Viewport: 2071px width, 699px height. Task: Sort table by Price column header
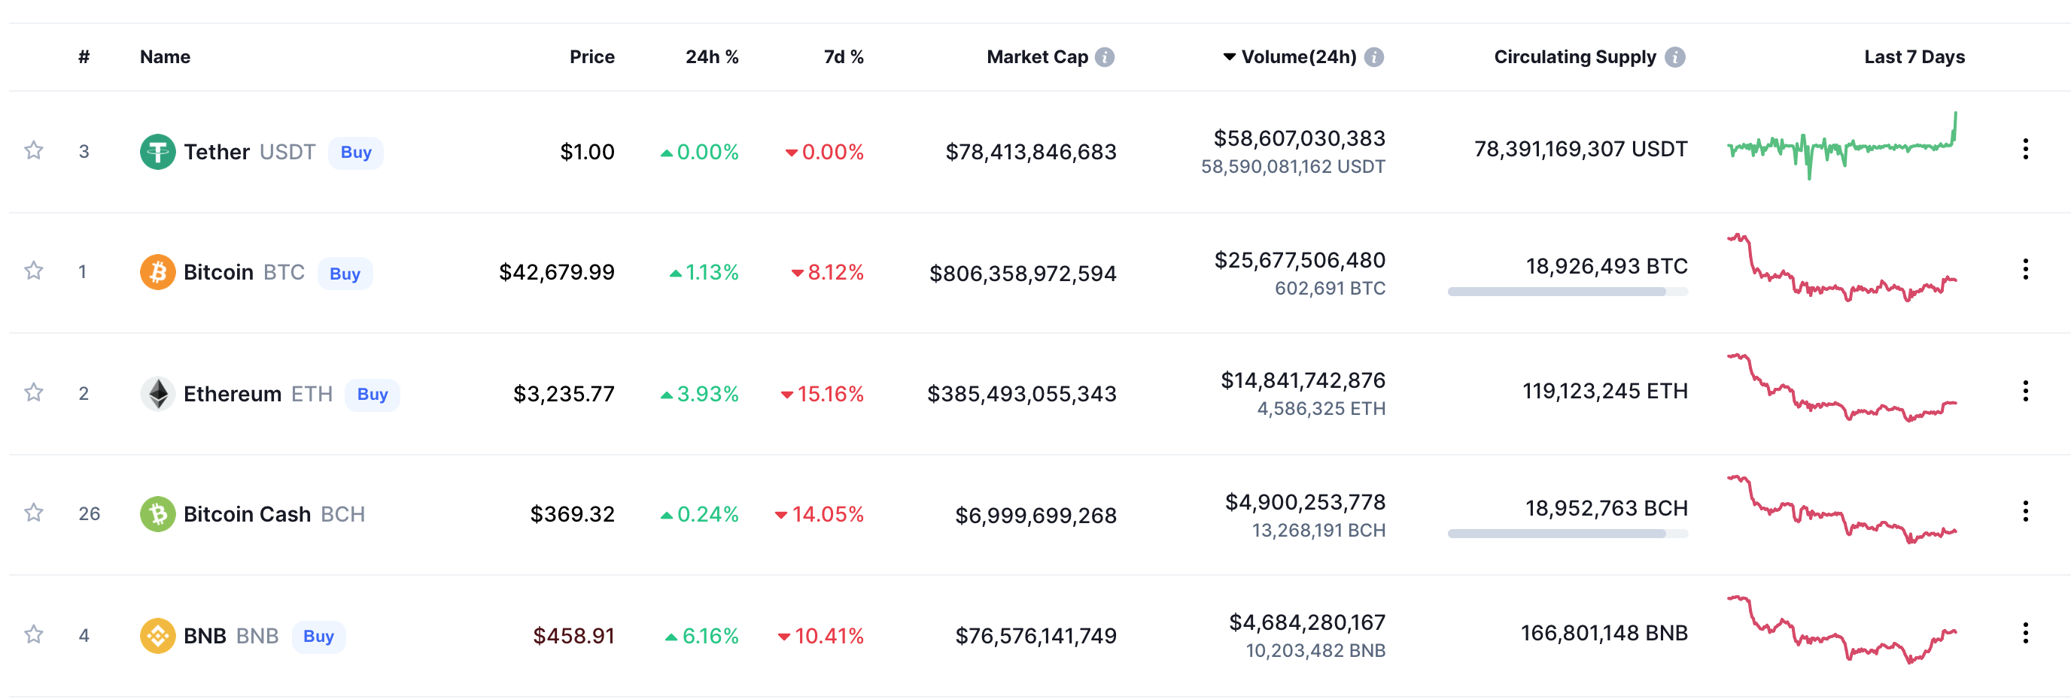(591, 57)
